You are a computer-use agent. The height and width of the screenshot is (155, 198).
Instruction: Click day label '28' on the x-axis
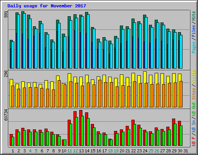coord(168,151)
